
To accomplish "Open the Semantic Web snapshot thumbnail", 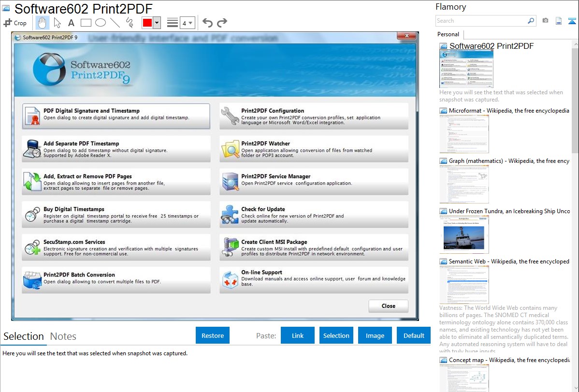I will [x=464, y=285].
